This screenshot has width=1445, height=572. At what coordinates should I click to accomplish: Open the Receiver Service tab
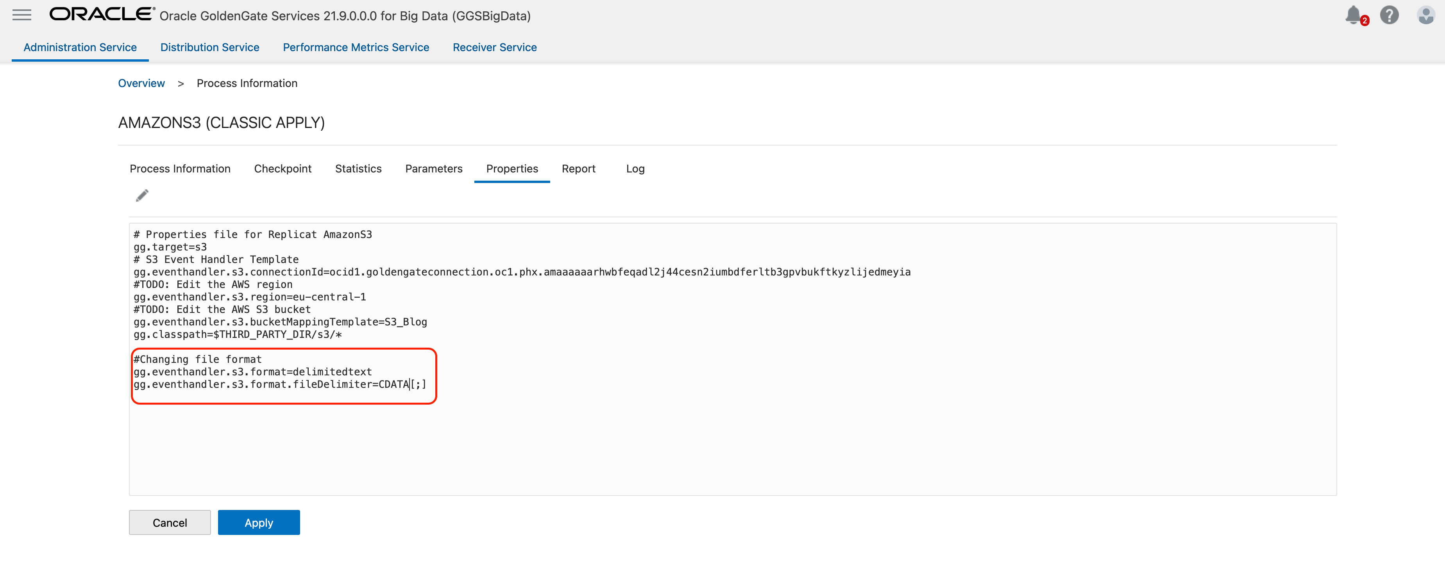[x=494, y=48]
